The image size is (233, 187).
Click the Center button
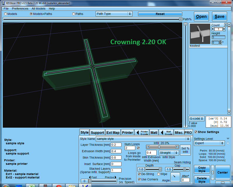223,172
